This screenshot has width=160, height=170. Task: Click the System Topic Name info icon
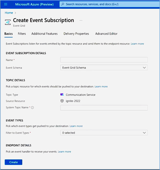(x=32, y=108)
